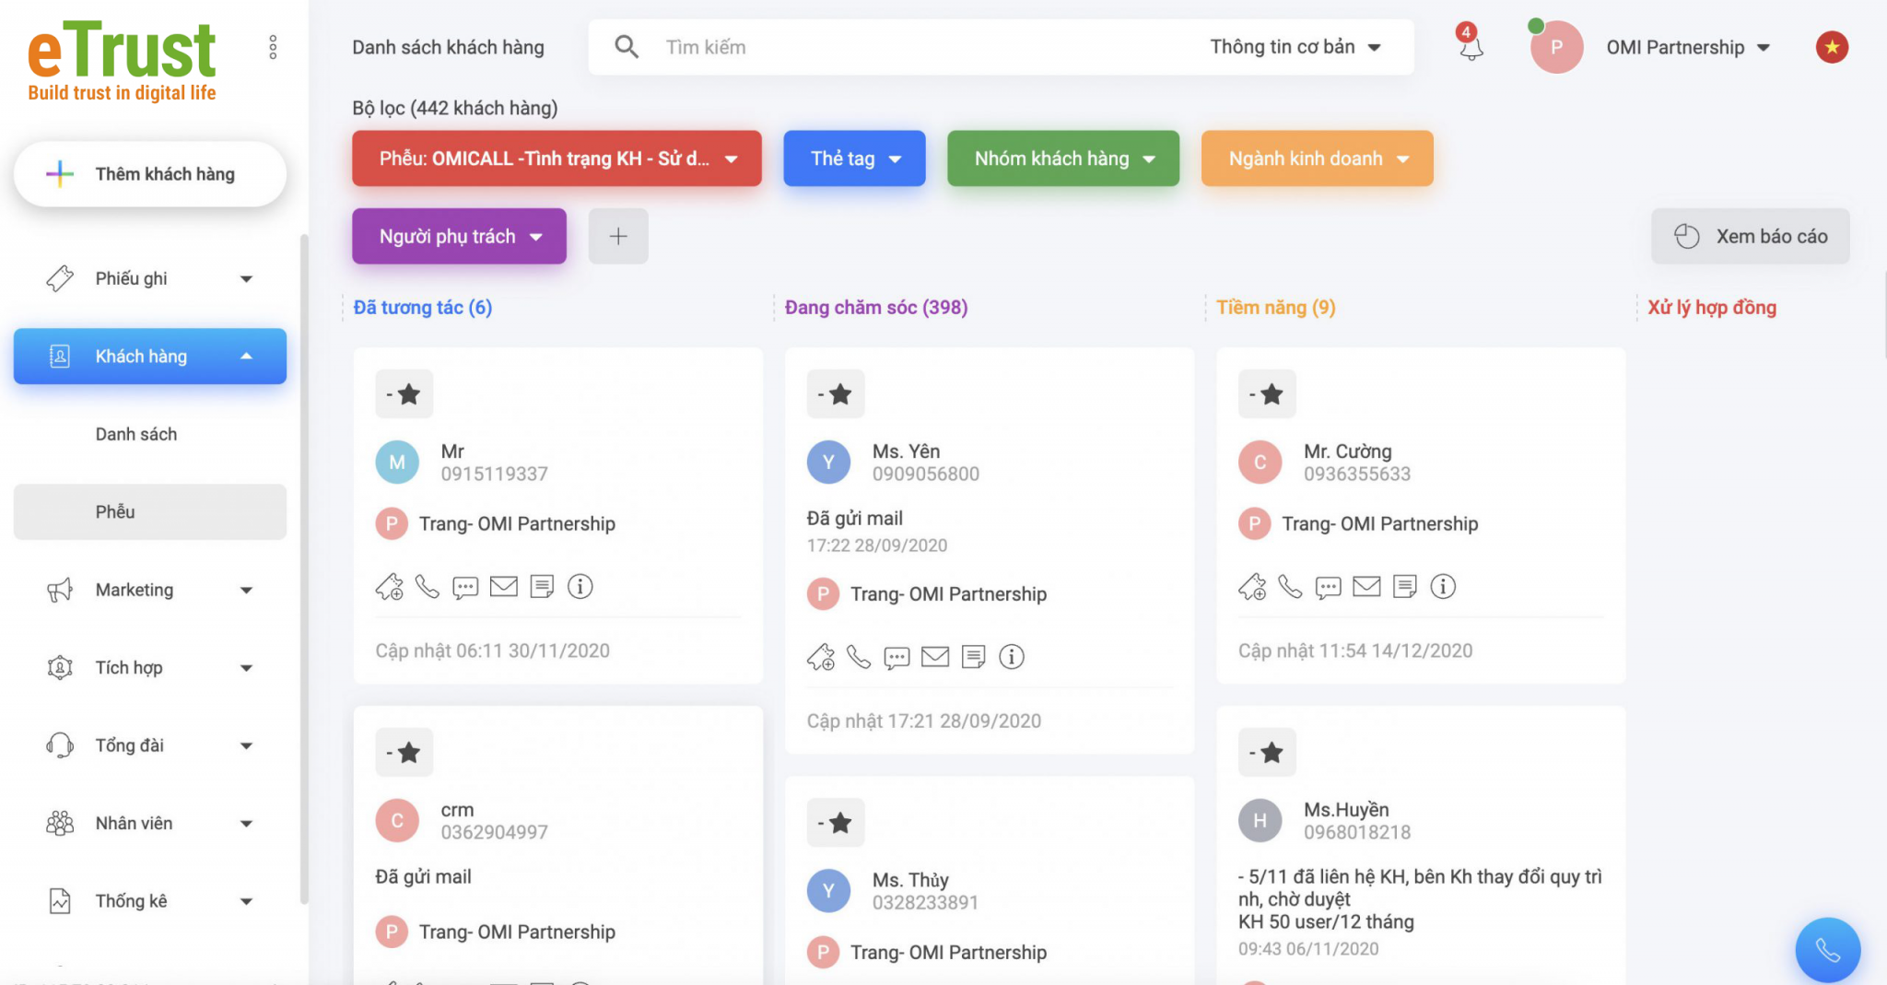
Task: Click Thêm khách hàng button
Action: (150, 174)
